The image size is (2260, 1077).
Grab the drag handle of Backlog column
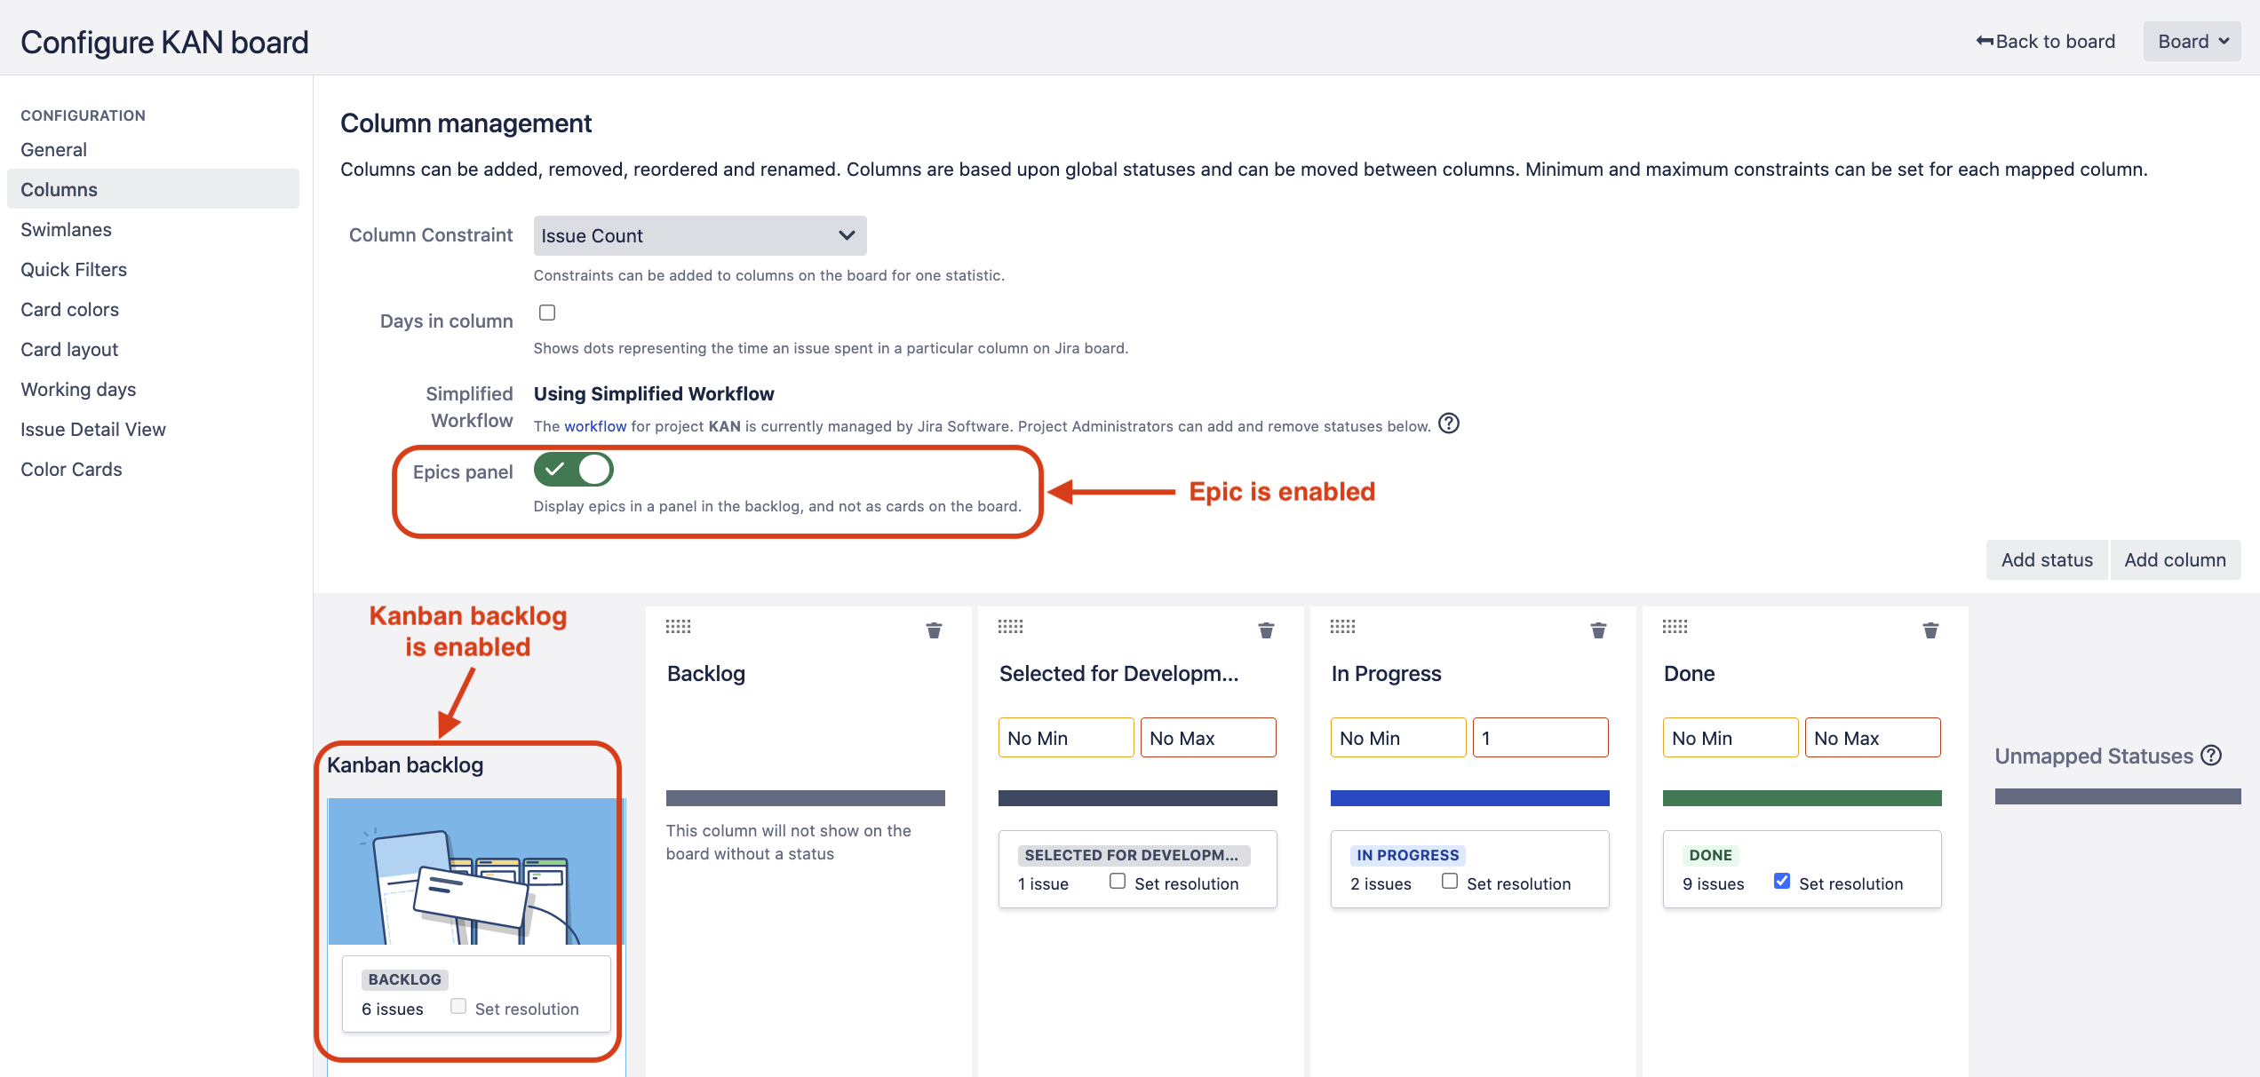tap(678, 627)
